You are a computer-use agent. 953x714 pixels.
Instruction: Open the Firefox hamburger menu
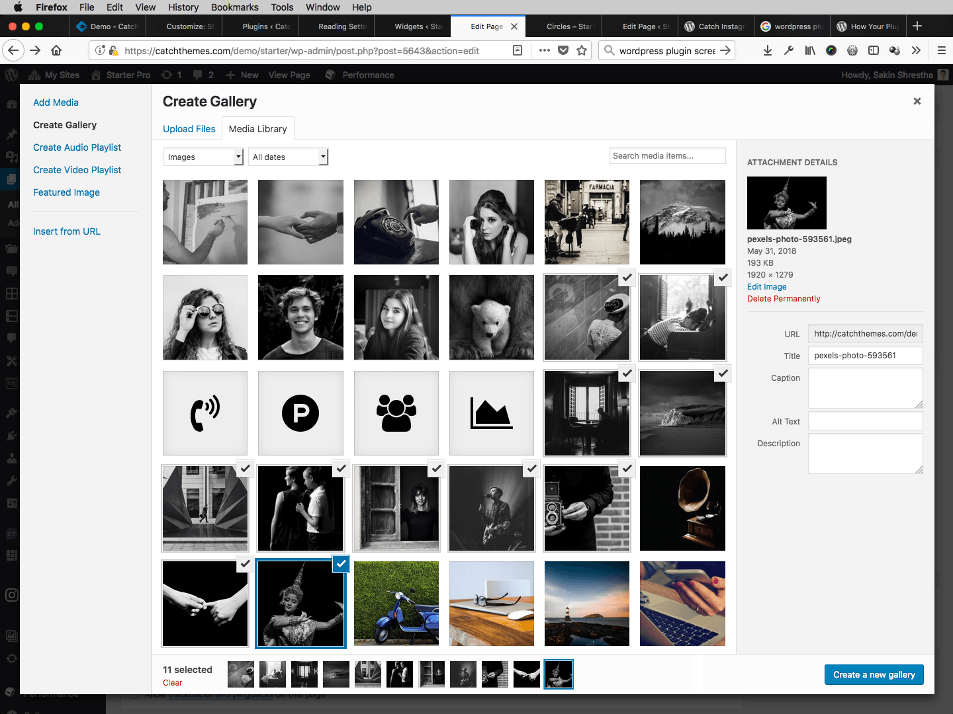click(941, 50)
